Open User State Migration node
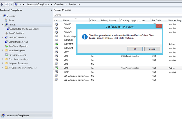The image size is (182, 119). point(18,46)
